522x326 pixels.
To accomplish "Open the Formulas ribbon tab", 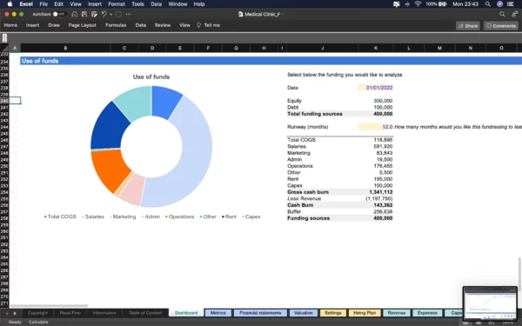I will pos(116,25).
